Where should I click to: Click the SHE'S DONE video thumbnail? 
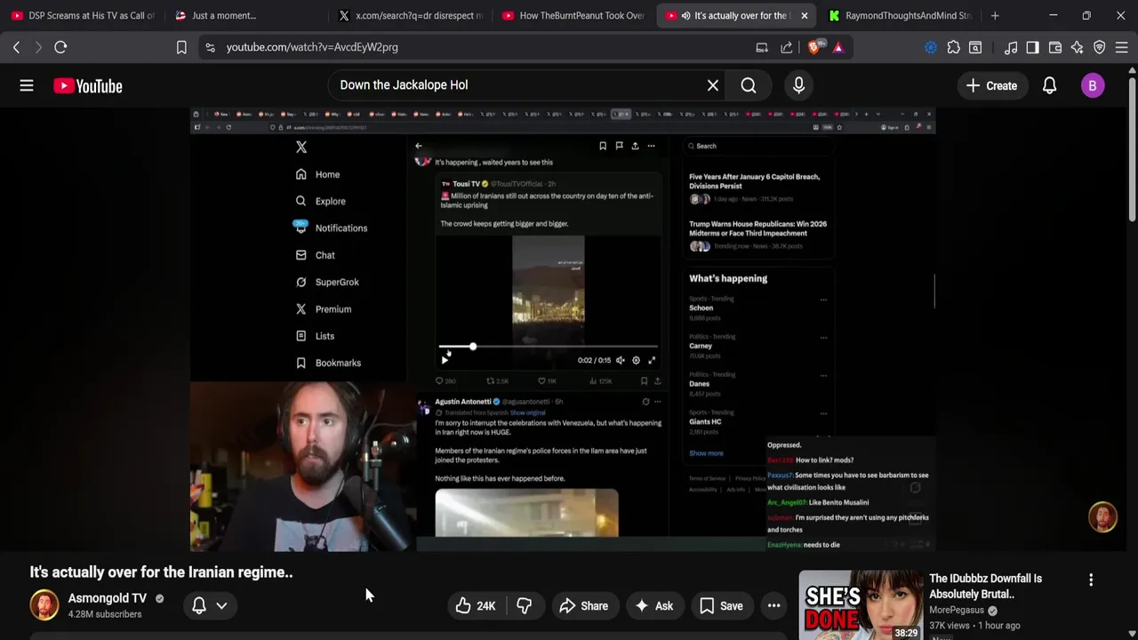click(860, 604)
